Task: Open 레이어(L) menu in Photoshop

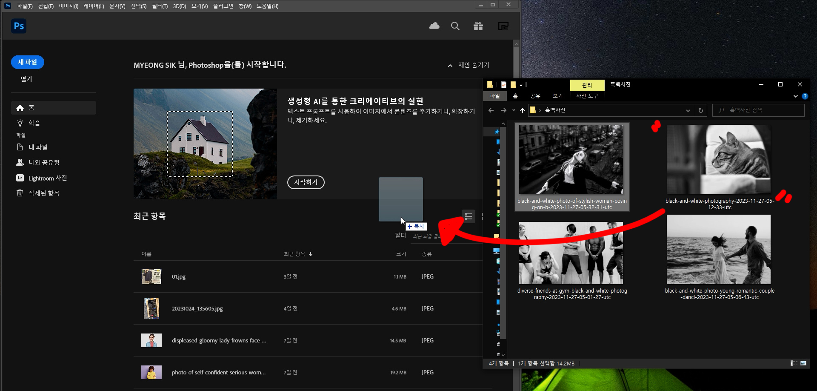Action: coord(94,6)
